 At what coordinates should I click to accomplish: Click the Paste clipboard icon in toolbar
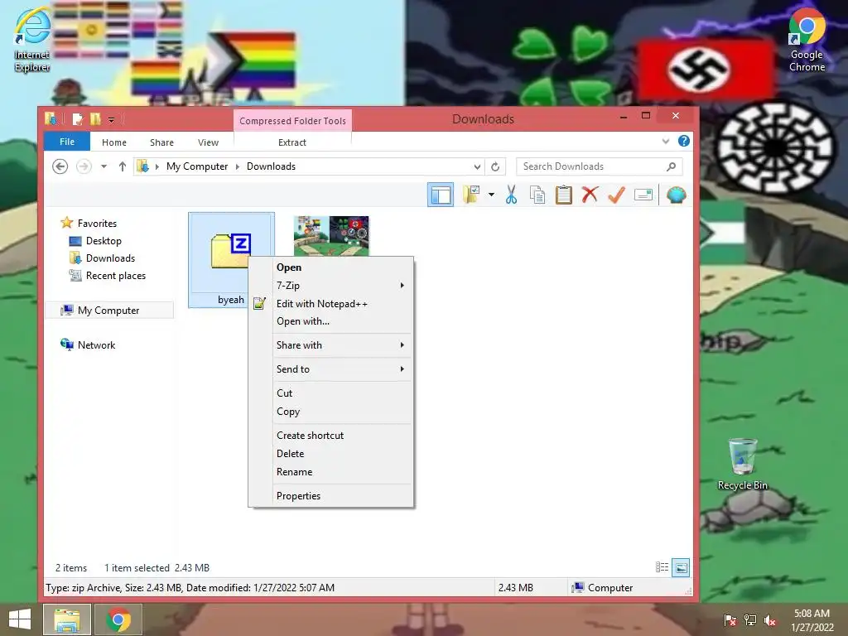click(x=563, y=195)
